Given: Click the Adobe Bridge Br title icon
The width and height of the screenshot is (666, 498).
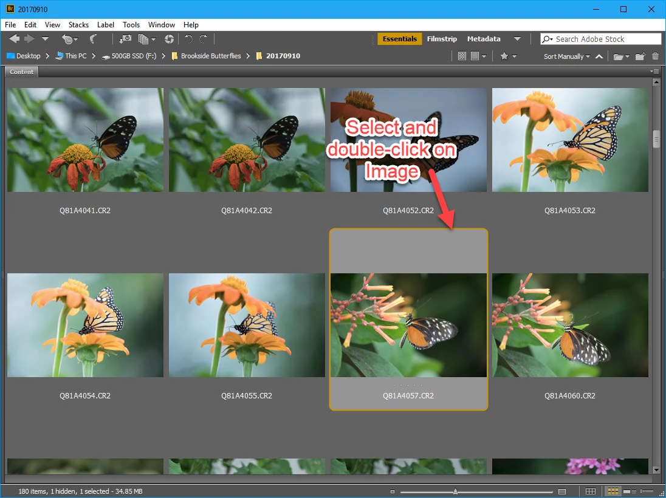Looking at the screenshot, I should [x=10, y=9].
